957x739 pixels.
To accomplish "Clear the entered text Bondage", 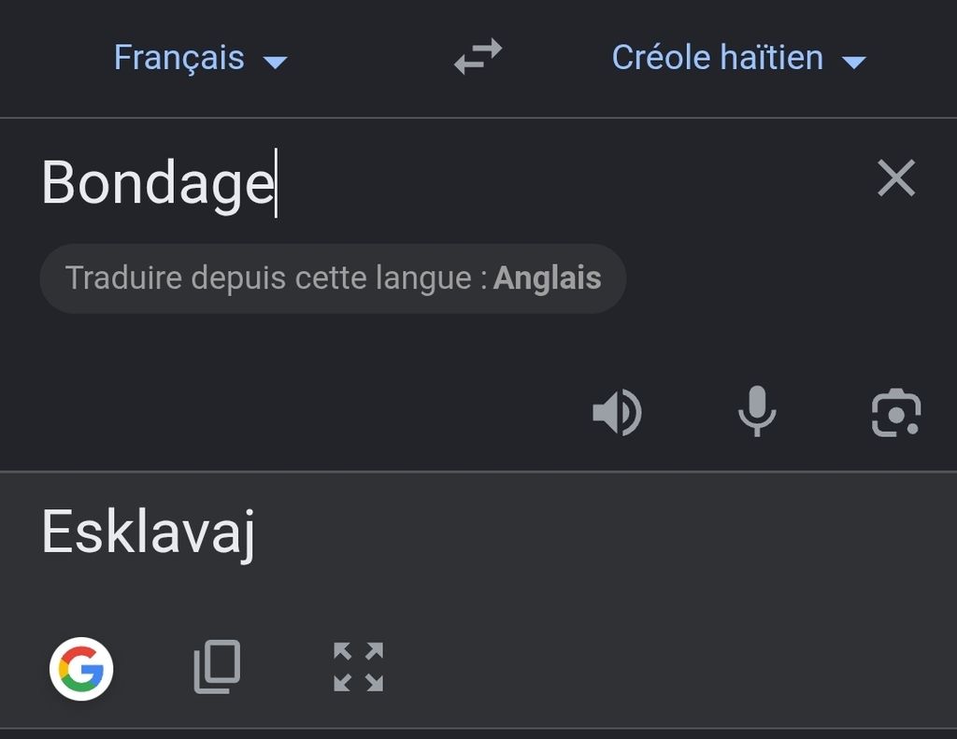I will click(896, 178).
